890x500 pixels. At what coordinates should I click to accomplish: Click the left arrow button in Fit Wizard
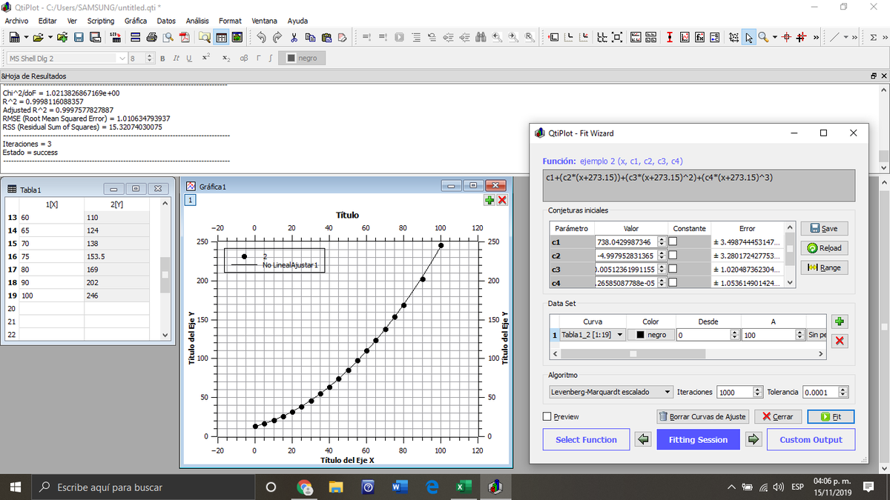[x=644, y=439]
